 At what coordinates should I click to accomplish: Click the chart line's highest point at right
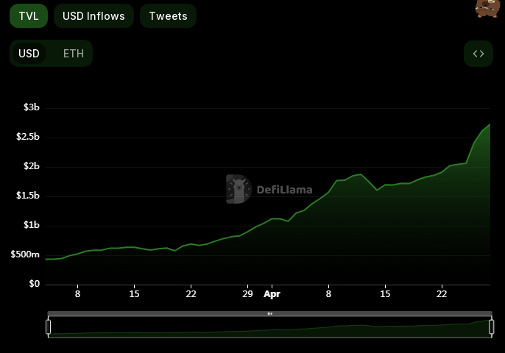pos(490,124)
